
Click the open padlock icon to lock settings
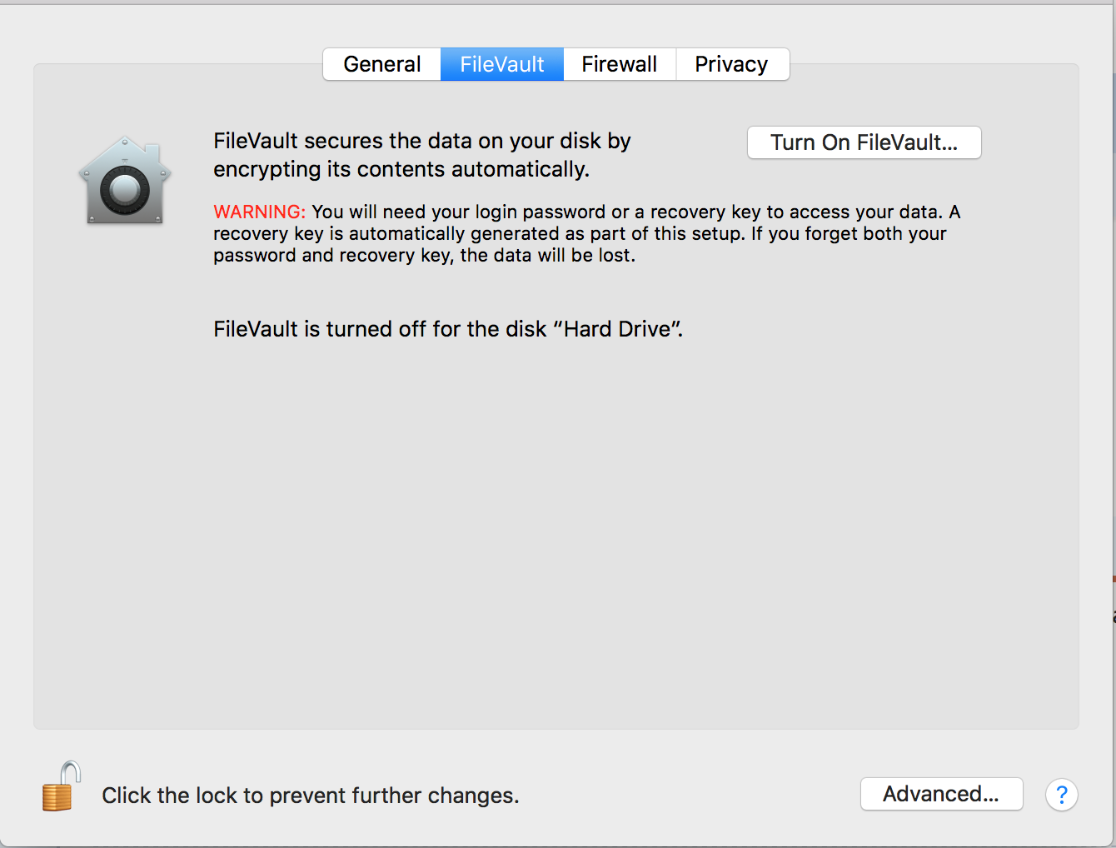point(61,786)
